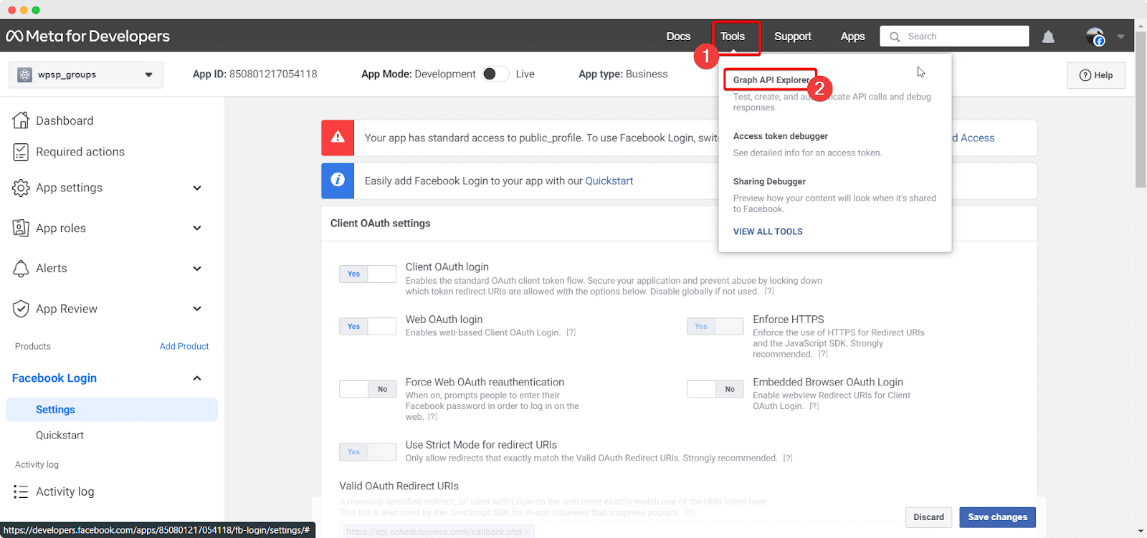
Task: Expand the App settings section chevron
Action: [x=197, y=188]
